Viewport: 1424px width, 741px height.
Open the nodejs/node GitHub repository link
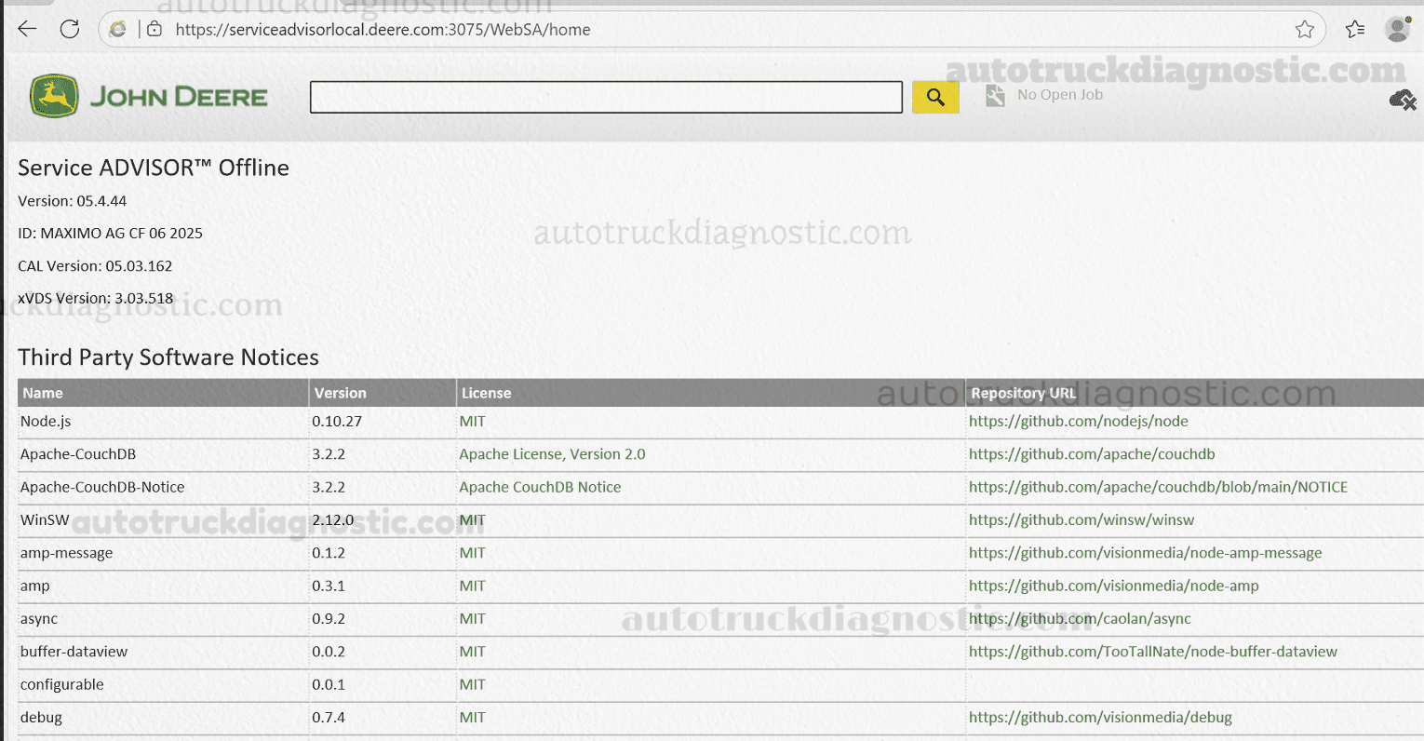pos(1078,421)
